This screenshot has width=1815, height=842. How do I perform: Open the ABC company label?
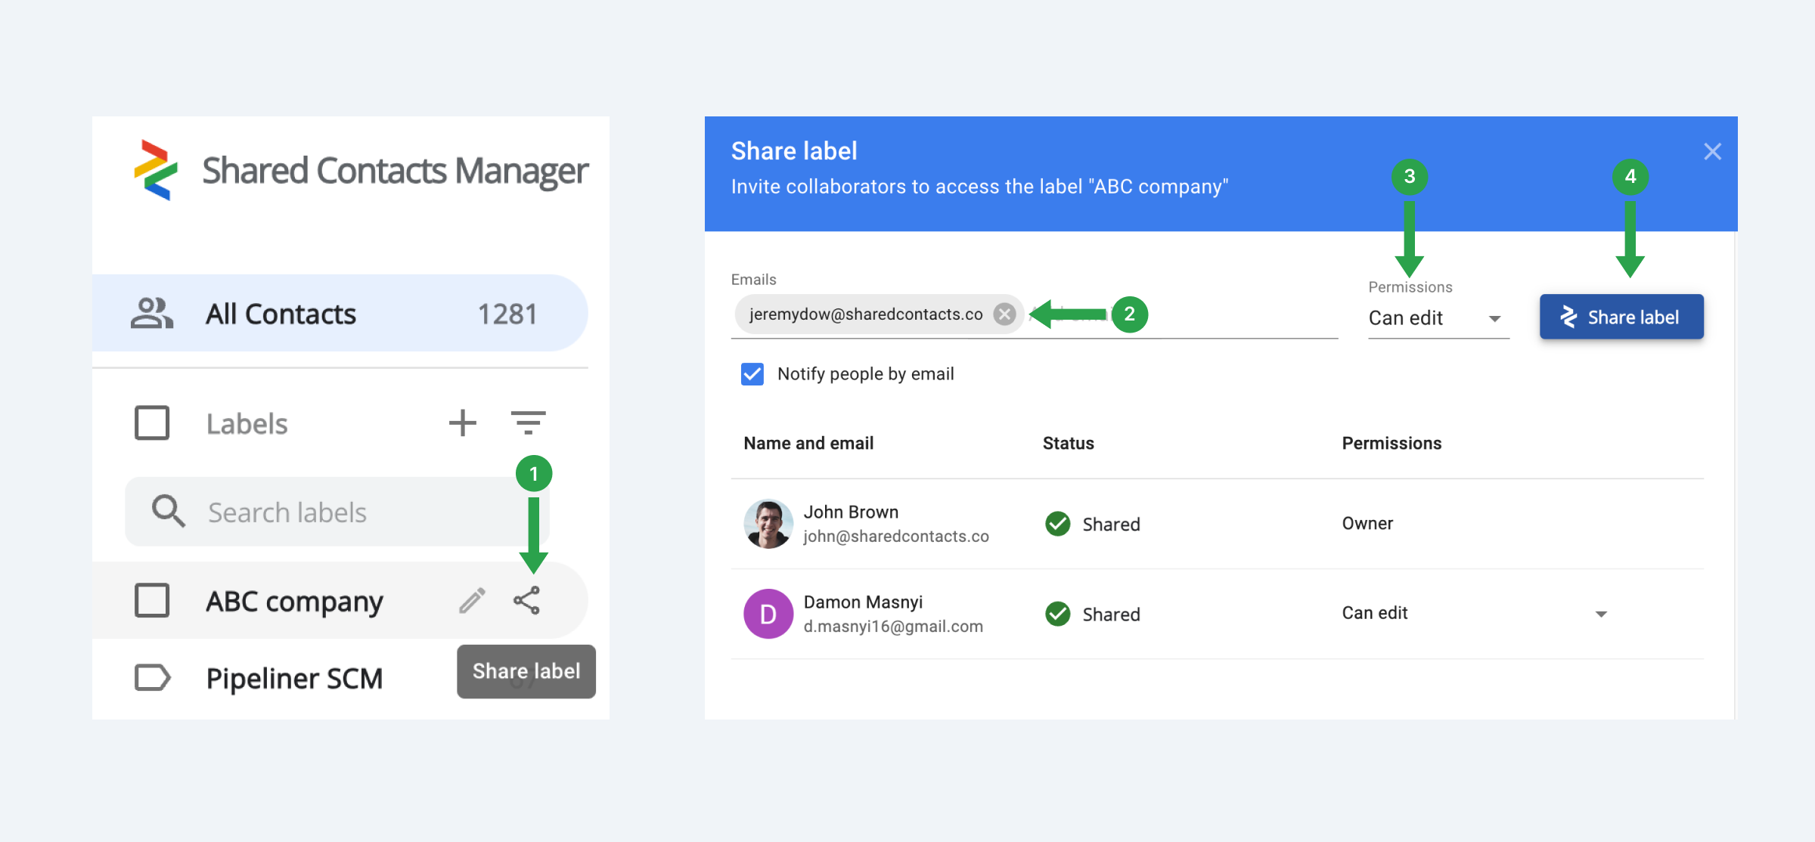point(294,602)
